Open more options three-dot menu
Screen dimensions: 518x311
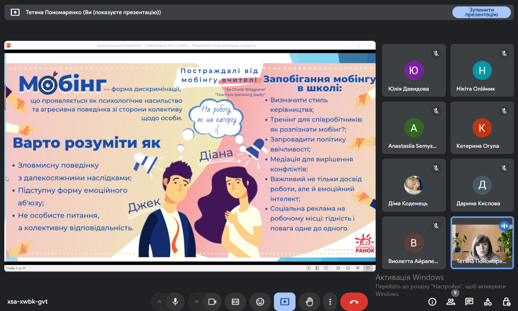point(330,302)
